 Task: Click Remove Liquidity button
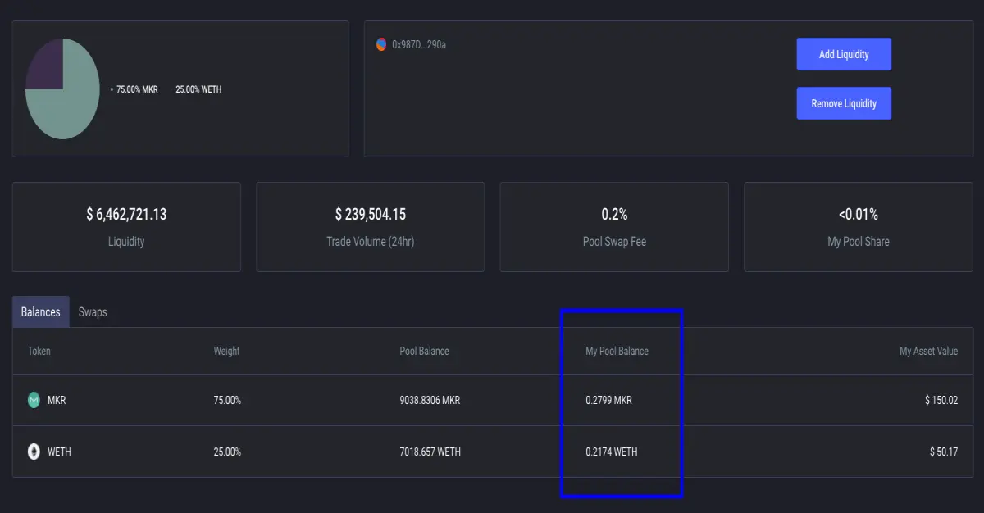coord(844,103)
